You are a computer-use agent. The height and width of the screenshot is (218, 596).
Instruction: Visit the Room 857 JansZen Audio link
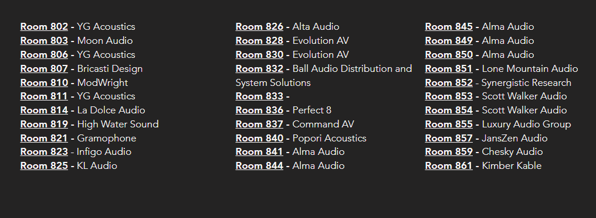[x=449, y=139]
